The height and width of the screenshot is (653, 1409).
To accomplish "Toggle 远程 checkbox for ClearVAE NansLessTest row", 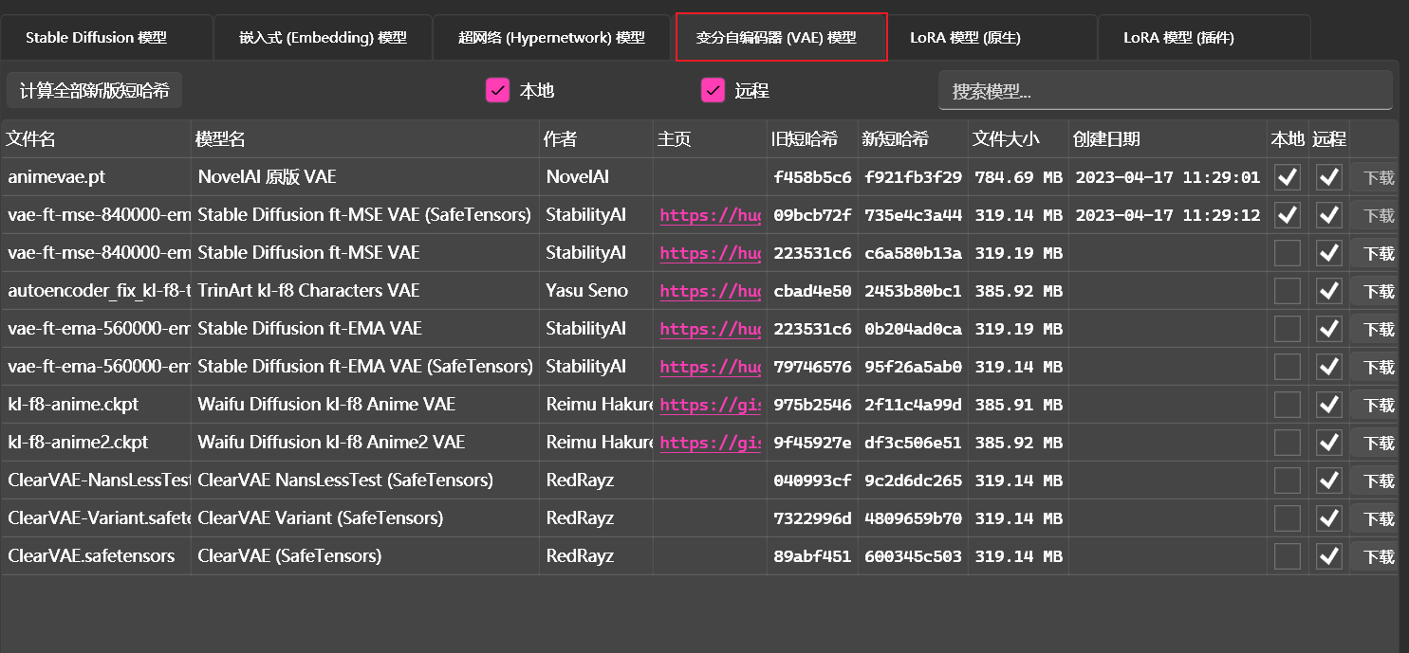I will [1328, 481].
